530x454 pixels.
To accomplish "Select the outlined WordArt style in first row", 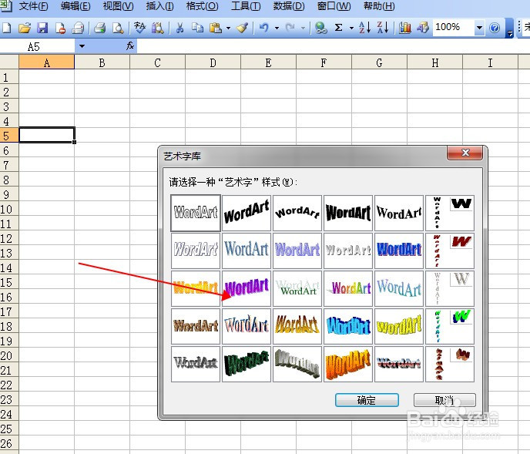I will pos(196,213).
